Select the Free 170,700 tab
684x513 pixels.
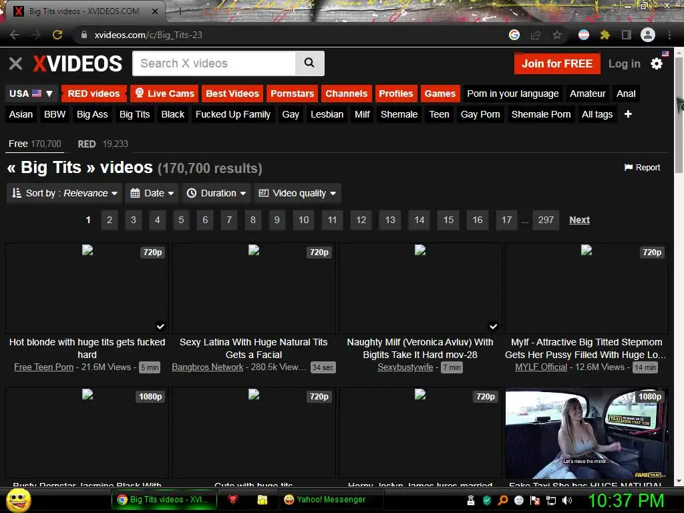pyautogui.click(x=35, y=144)
